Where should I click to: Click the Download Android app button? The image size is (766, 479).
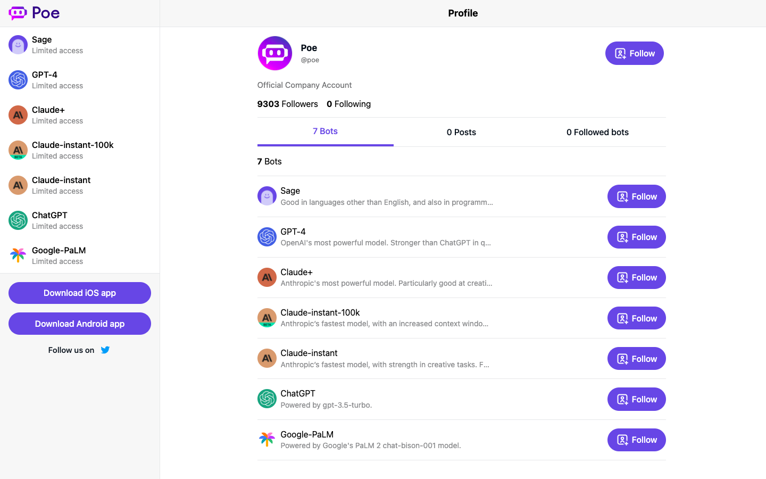coord(80,324)
